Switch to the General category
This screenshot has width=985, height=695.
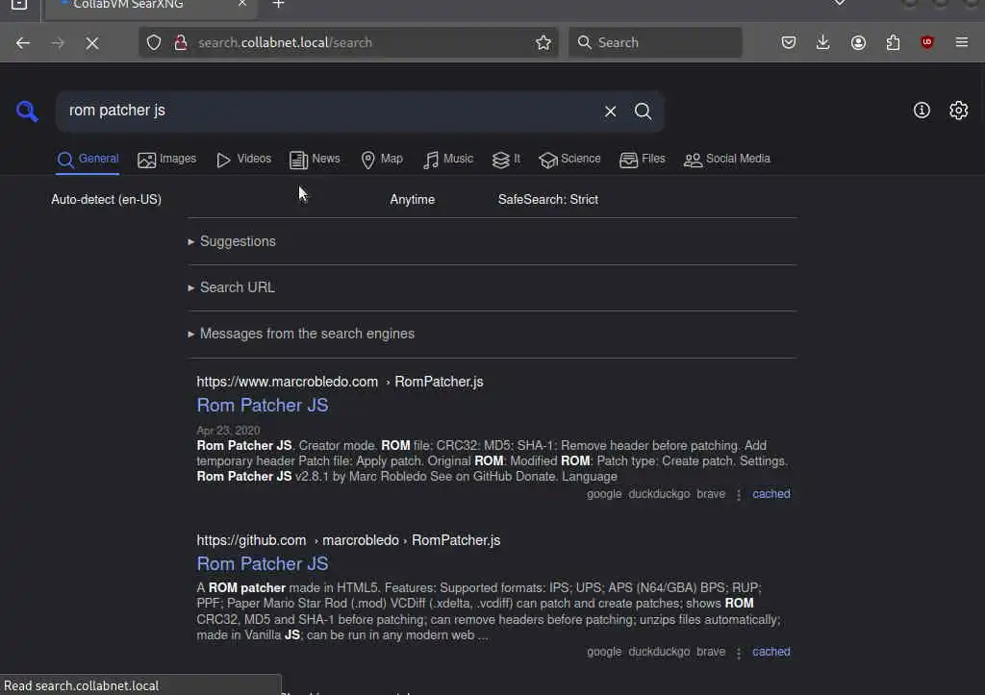[x=88, y=160]
